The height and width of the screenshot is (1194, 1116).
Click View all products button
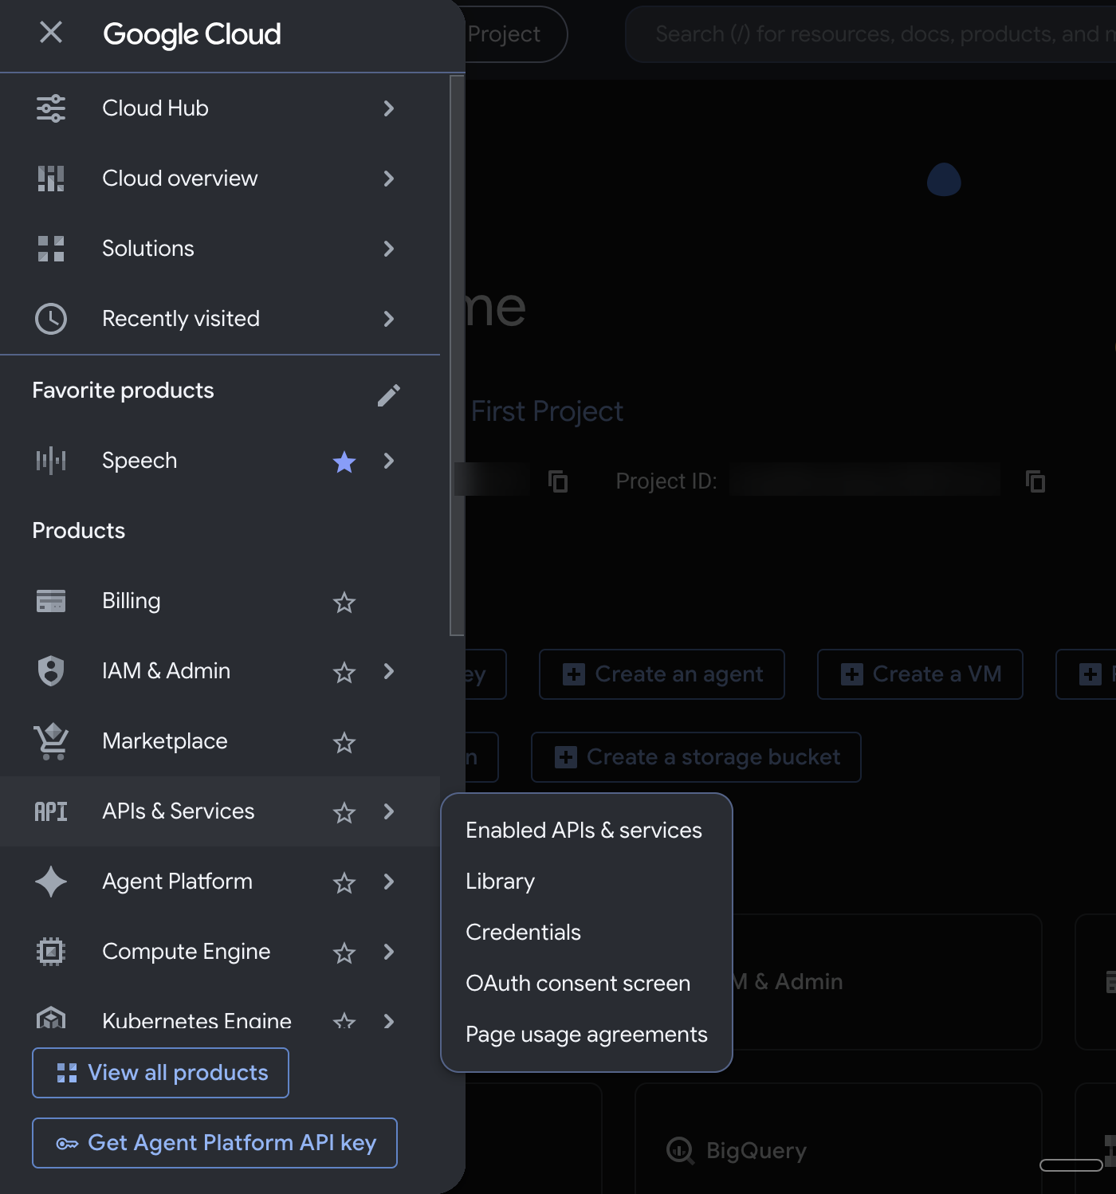click(160, 1073)
